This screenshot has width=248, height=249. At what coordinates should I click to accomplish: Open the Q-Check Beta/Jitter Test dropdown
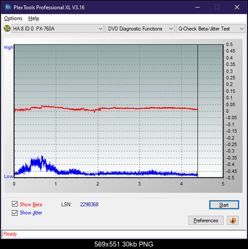coord(210,29)
